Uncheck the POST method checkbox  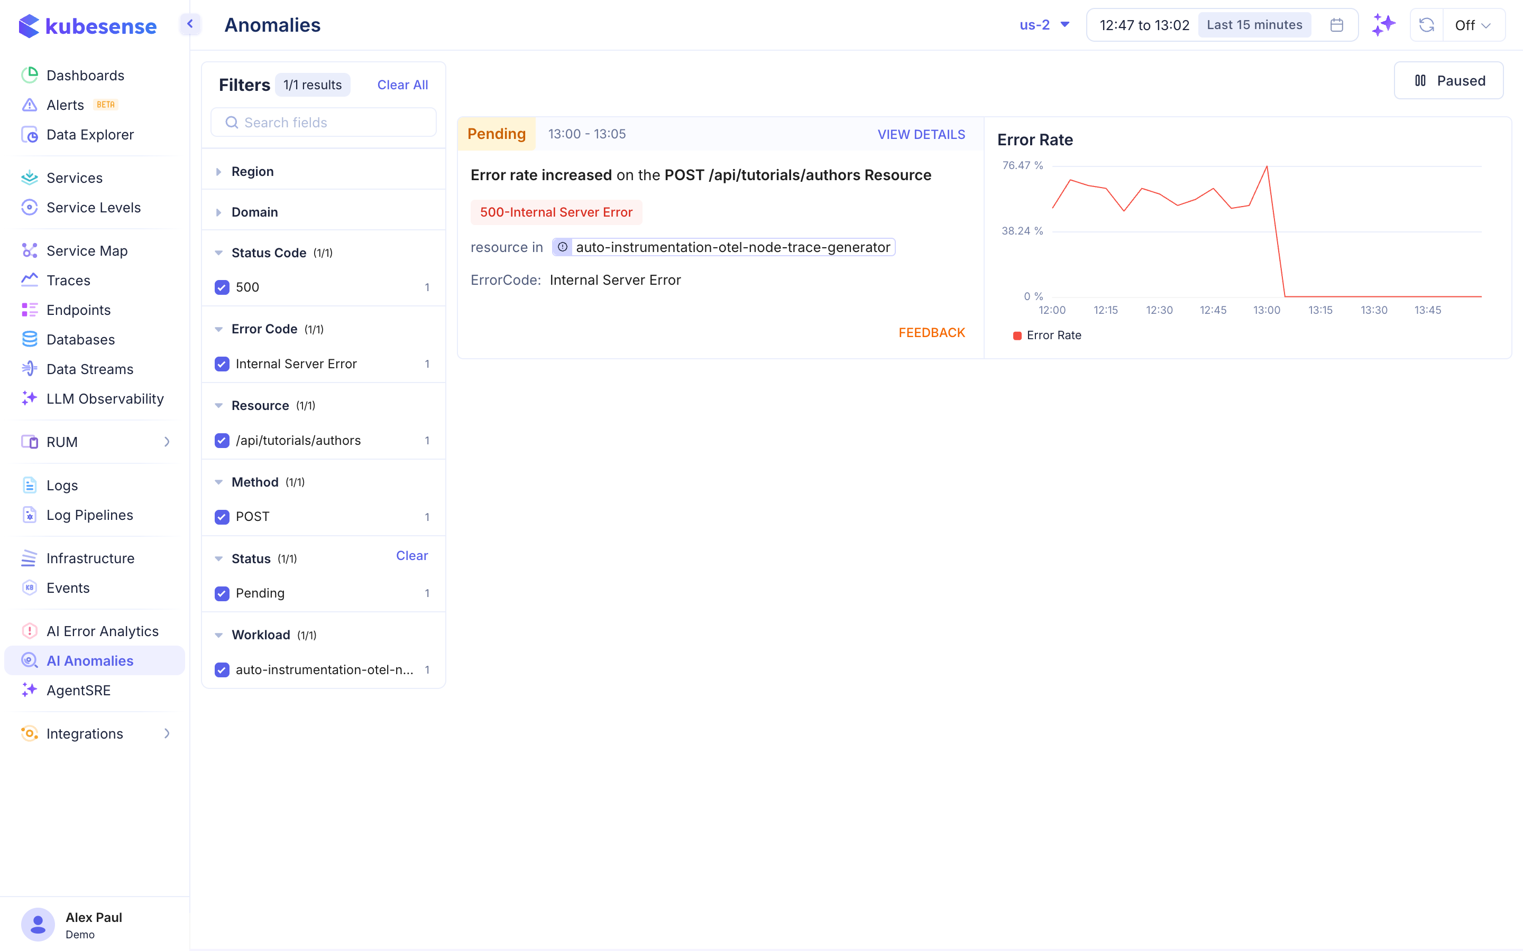(222, 517)
